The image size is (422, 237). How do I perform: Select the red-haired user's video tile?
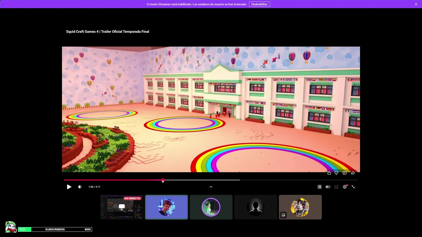(x=166, y=207)
